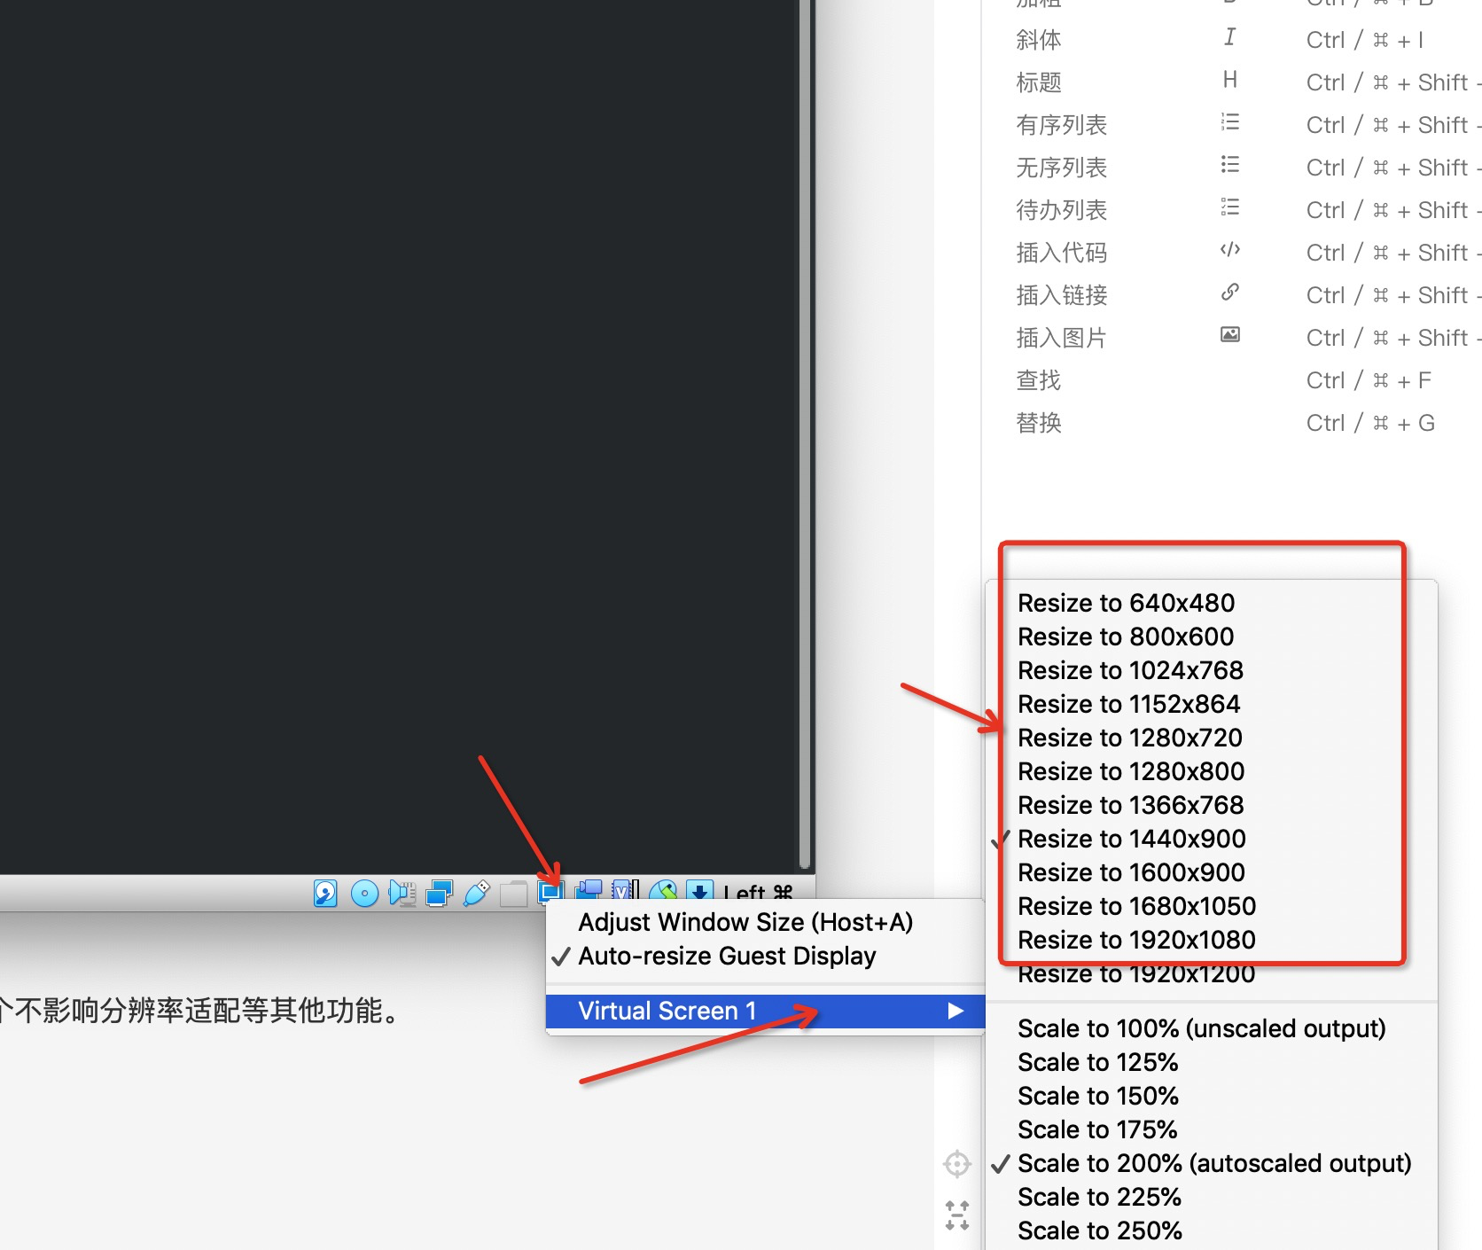Select Resize to 800x600
Viewport: 1482px width, 1250px height.
[1211, 637]
